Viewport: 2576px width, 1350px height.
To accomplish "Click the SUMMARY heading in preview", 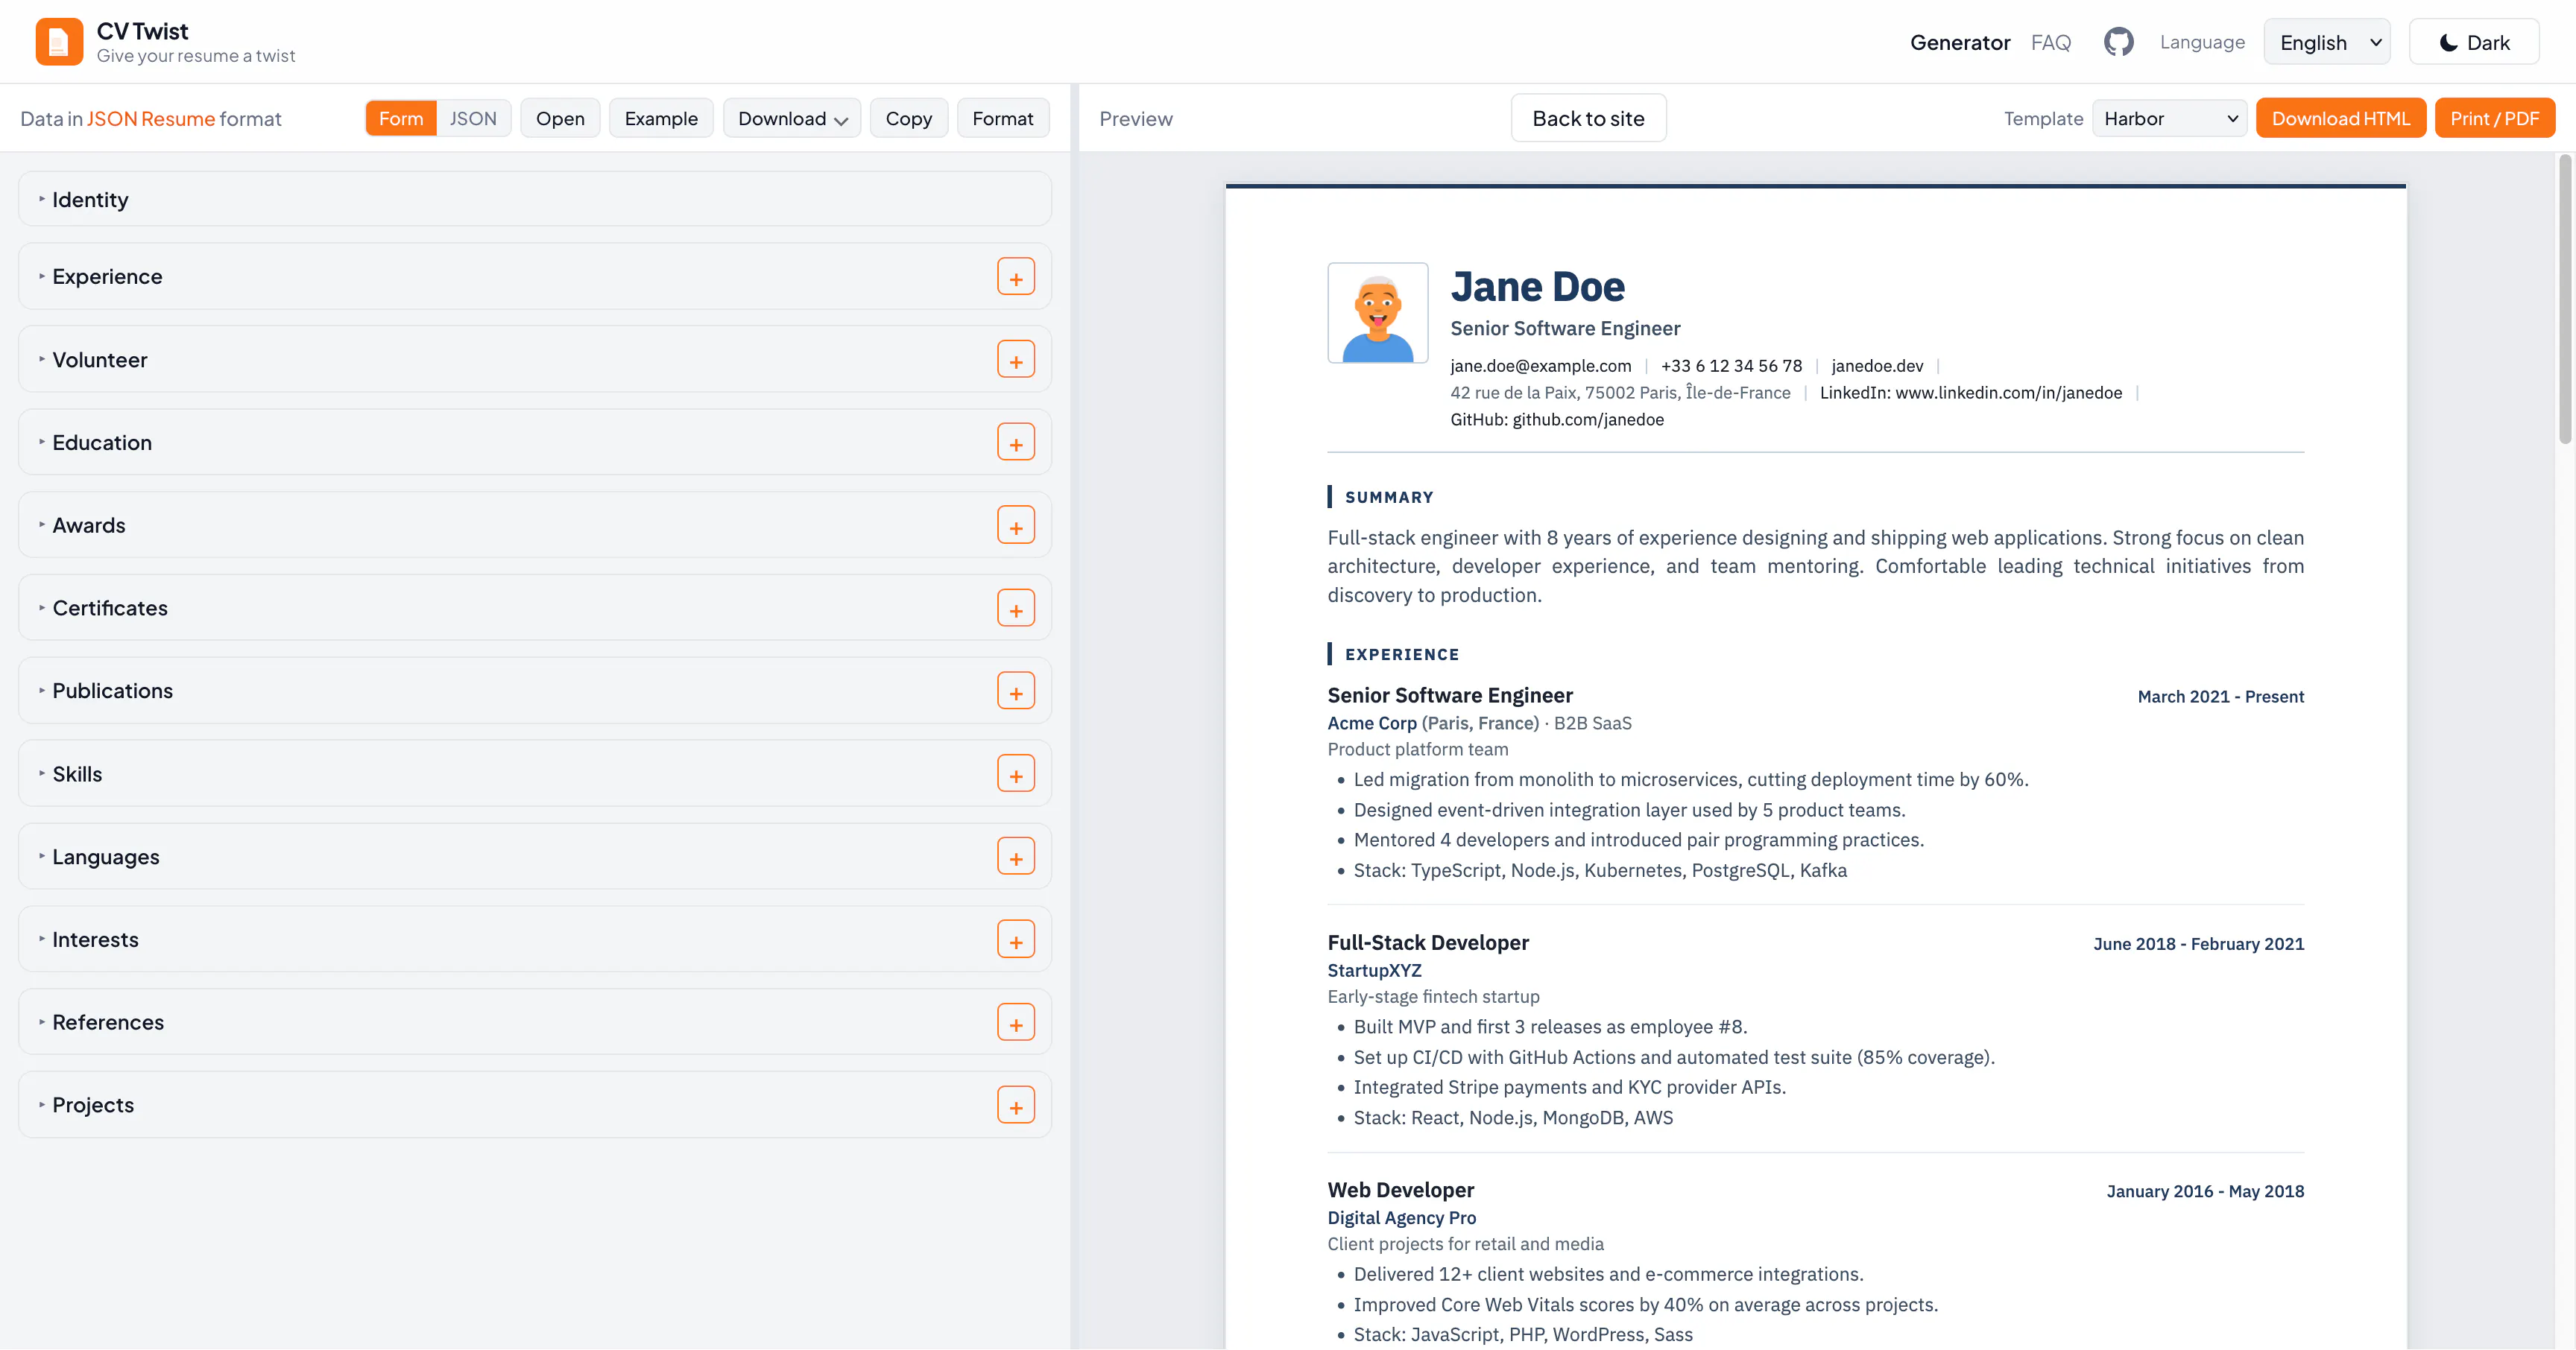I will pos(1389,498).
